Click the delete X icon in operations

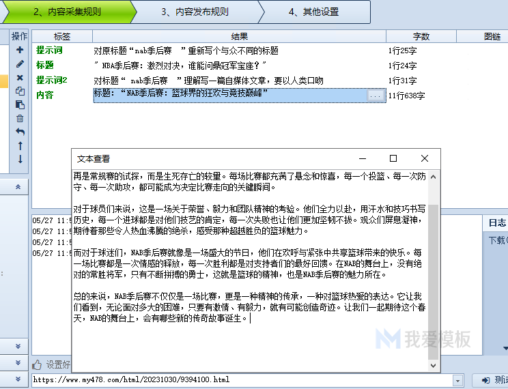click(x=20, y=77)
